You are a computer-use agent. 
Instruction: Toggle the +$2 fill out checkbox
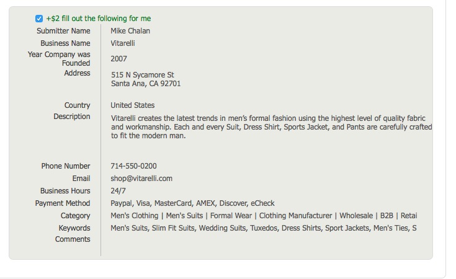click(39, 19)
